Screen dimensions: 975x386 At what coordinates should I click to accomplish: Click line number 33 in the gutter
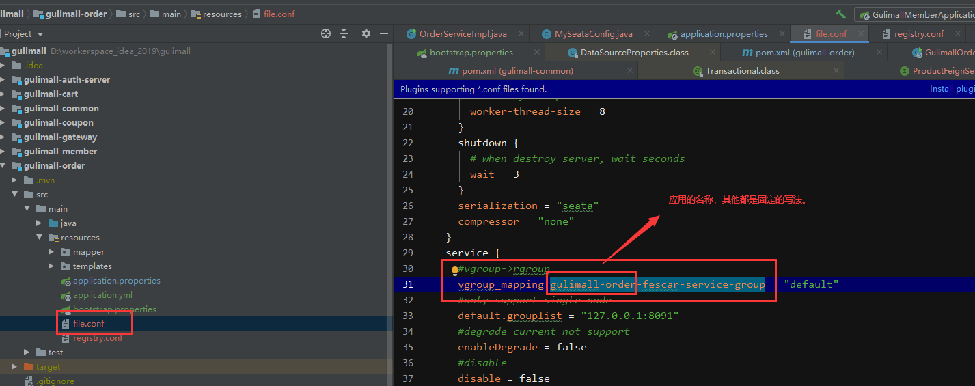click(408, 316)
